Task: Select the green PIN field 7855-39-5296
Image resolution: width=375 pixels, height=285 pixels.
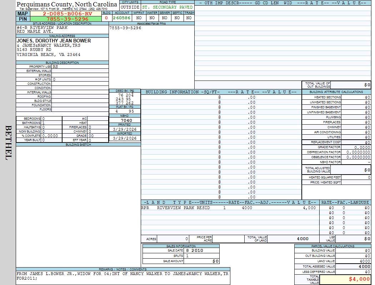Action: [67, 19]
